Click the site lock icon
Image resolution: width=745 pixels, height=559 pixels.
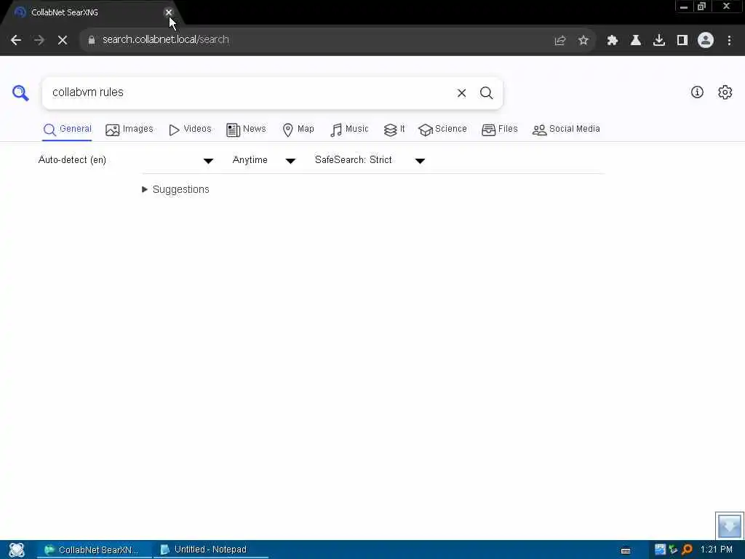point(92,40)
